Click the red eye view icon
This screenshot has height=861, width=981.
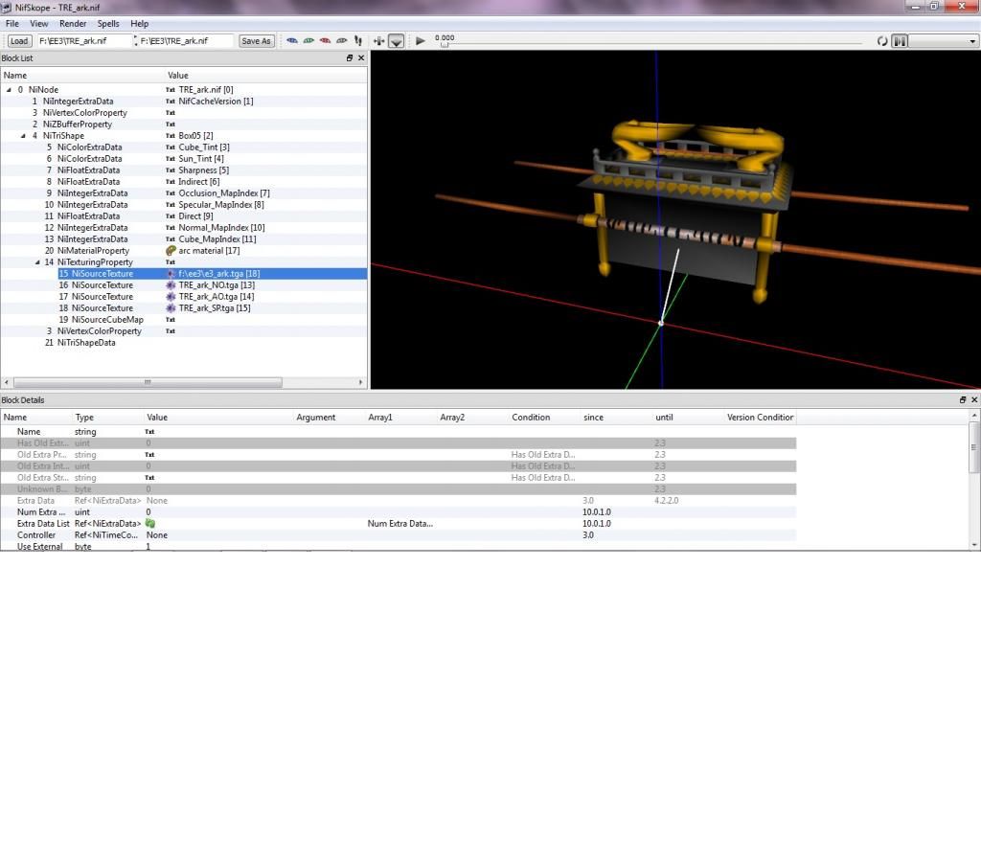[326, 41]
